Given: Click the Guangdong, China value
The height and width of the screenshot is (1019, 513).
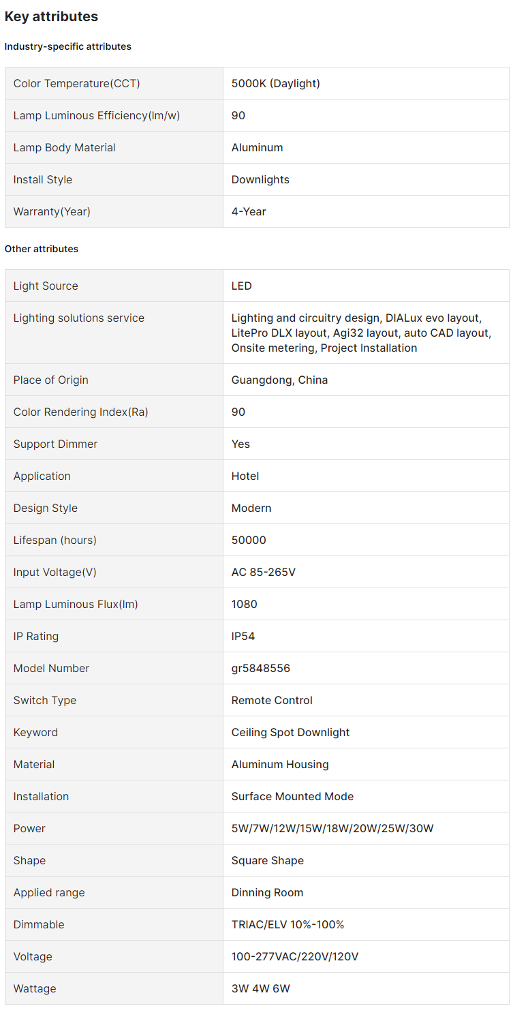Looking at the screenshot, I should click(279, 380).
